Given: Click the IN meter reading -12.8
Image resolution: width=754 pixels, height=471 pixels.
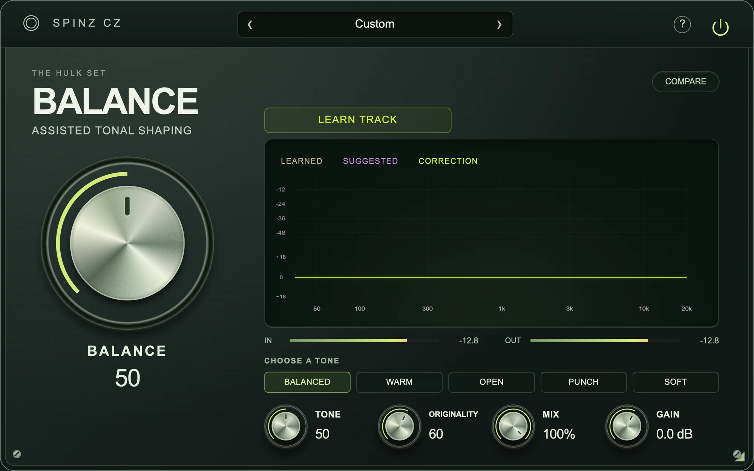Looking at the screenshot, I should coord(468,341).
